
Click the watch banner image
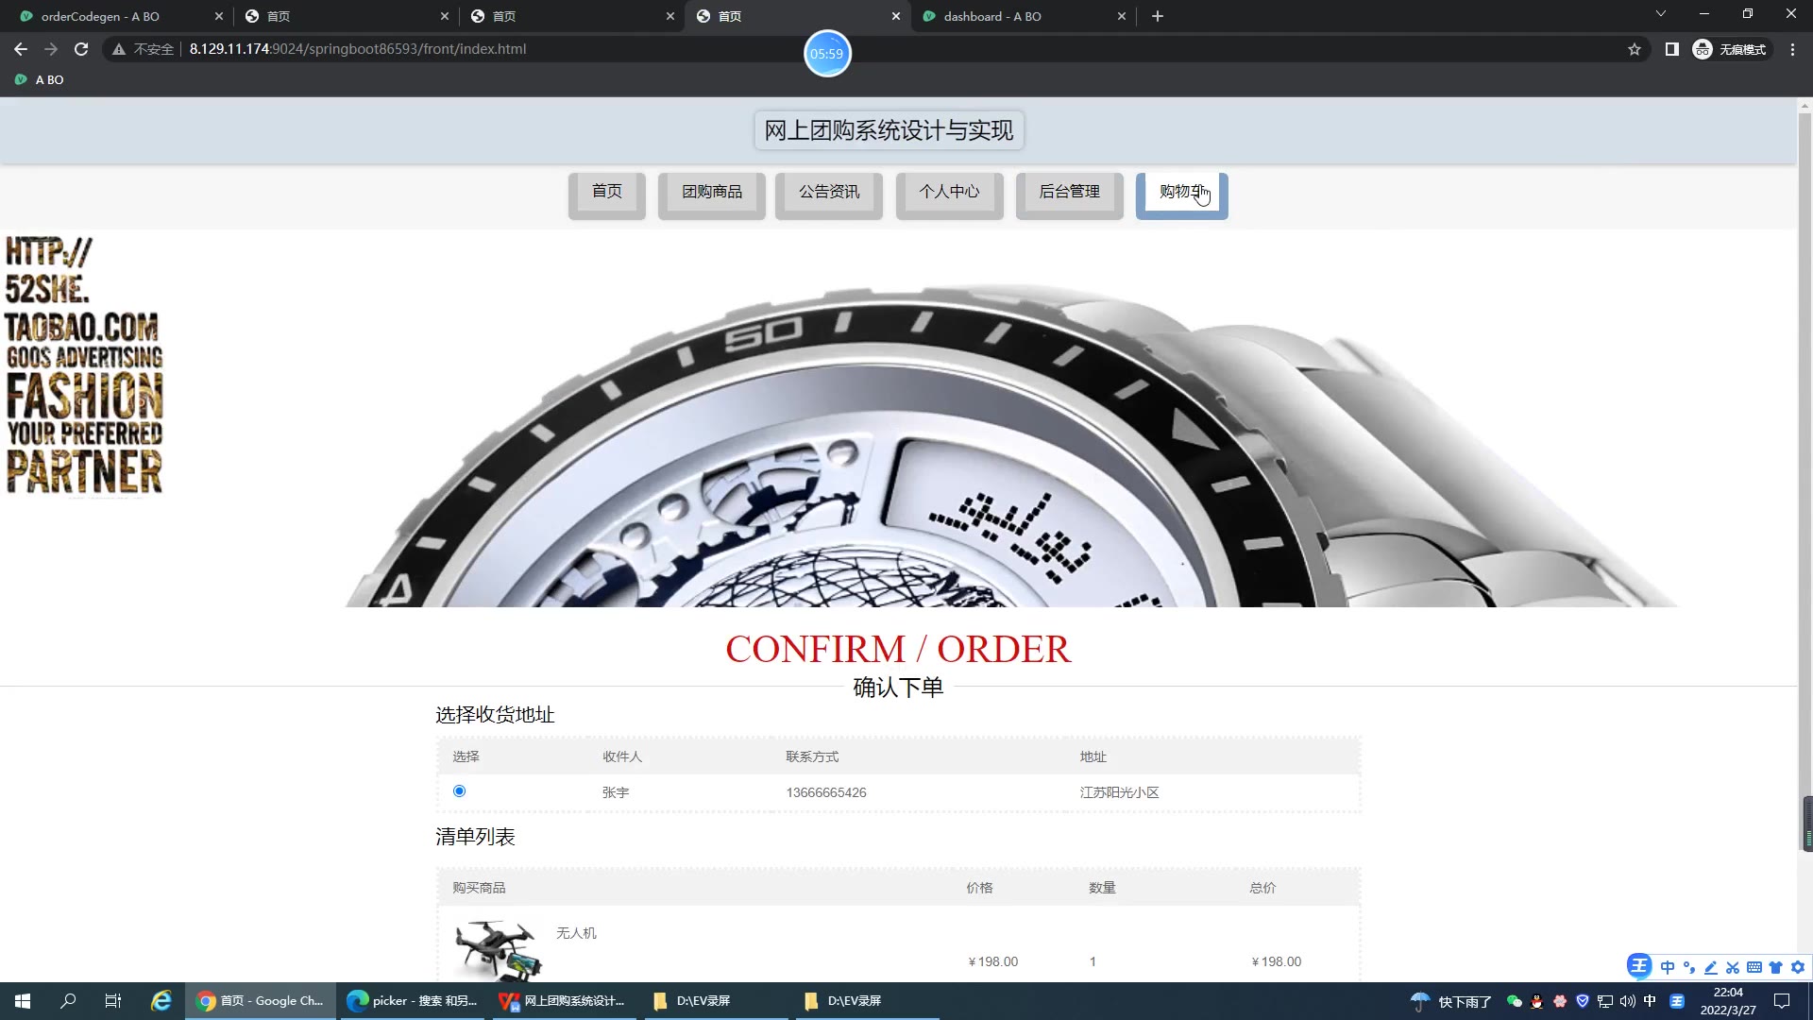click(x=898, y=418)
